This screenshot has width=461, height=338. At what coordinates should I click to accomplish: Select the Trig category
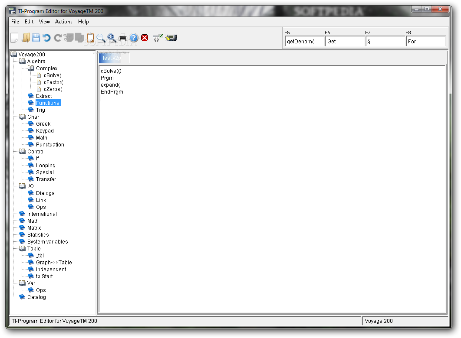40,110
